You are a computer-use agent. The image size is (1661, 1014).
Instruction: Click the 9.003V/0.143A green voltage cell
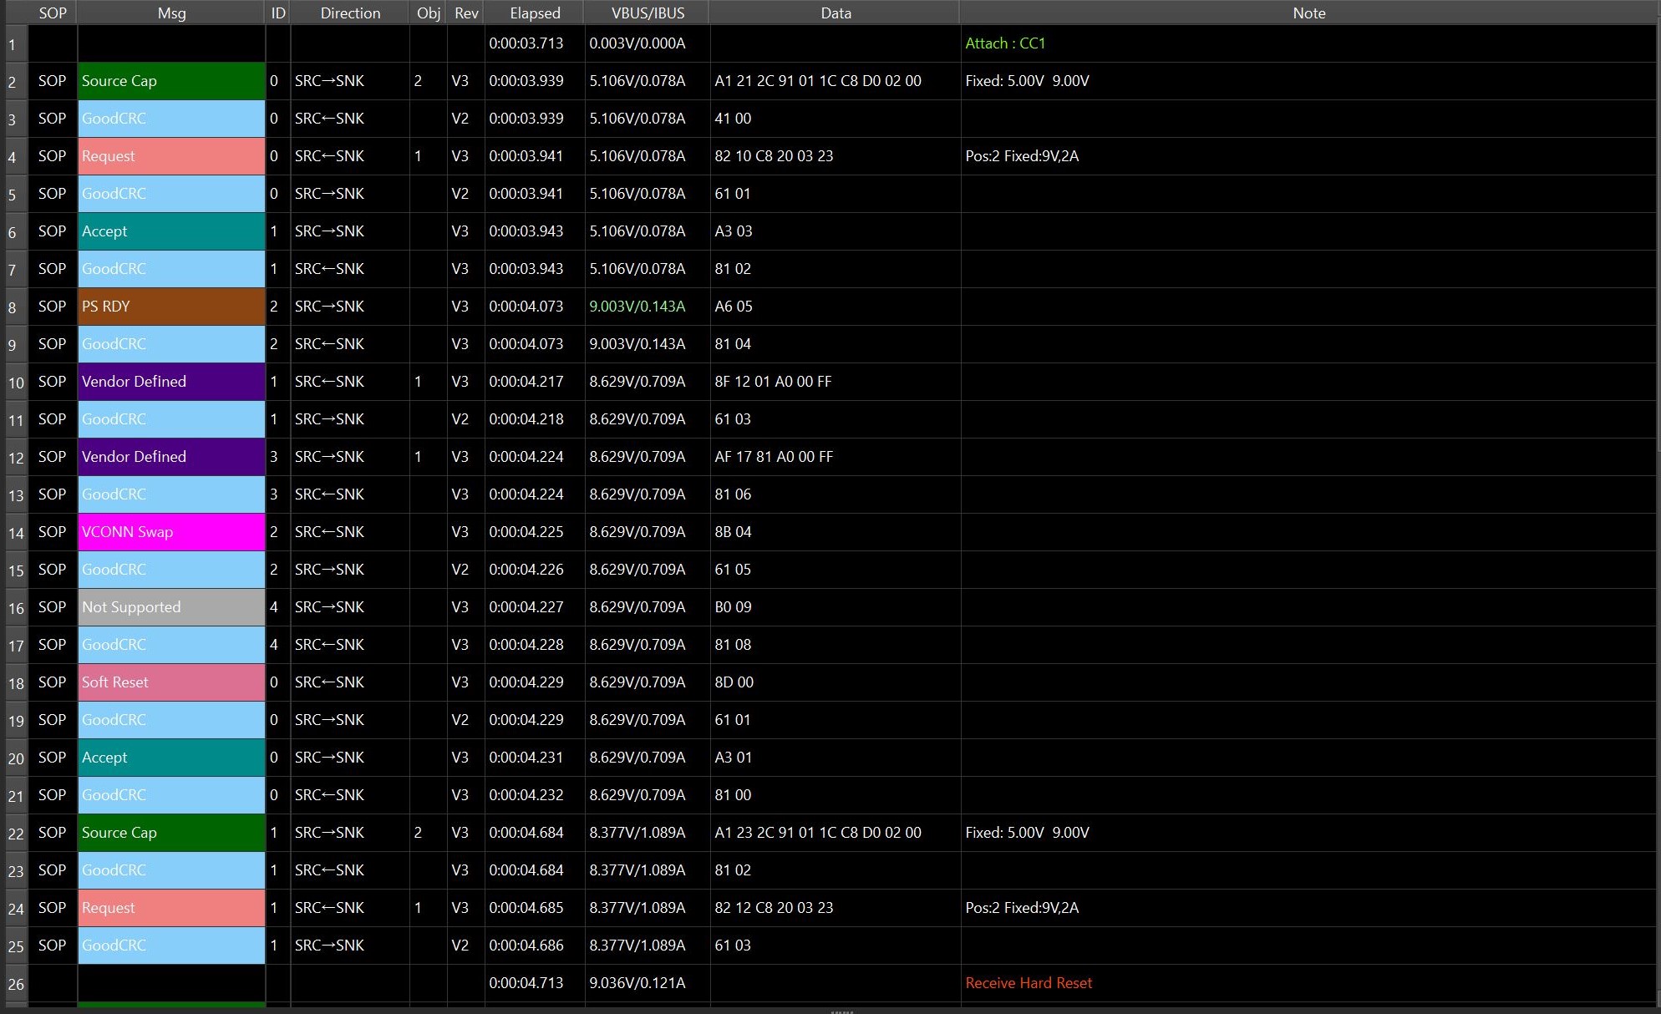[637, 307]
